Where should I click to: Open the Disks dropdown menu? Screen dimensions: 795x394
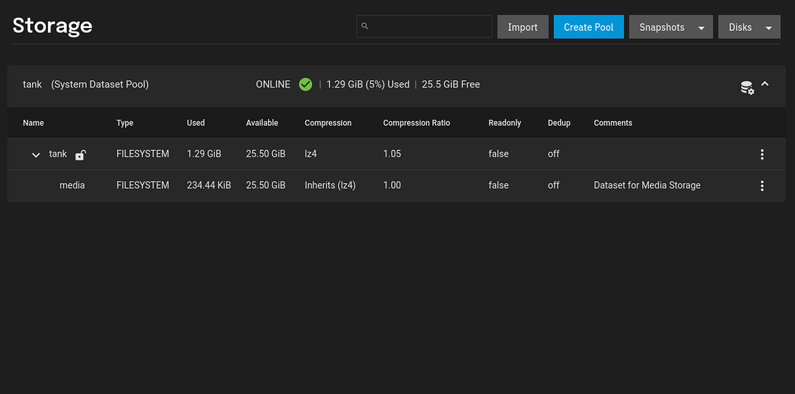pos(749,27)
